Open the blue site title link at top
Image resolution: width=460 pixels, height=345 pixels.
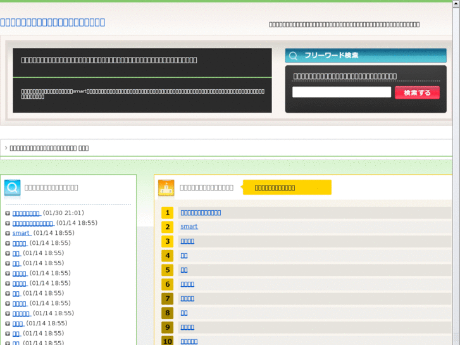(53, 22)
